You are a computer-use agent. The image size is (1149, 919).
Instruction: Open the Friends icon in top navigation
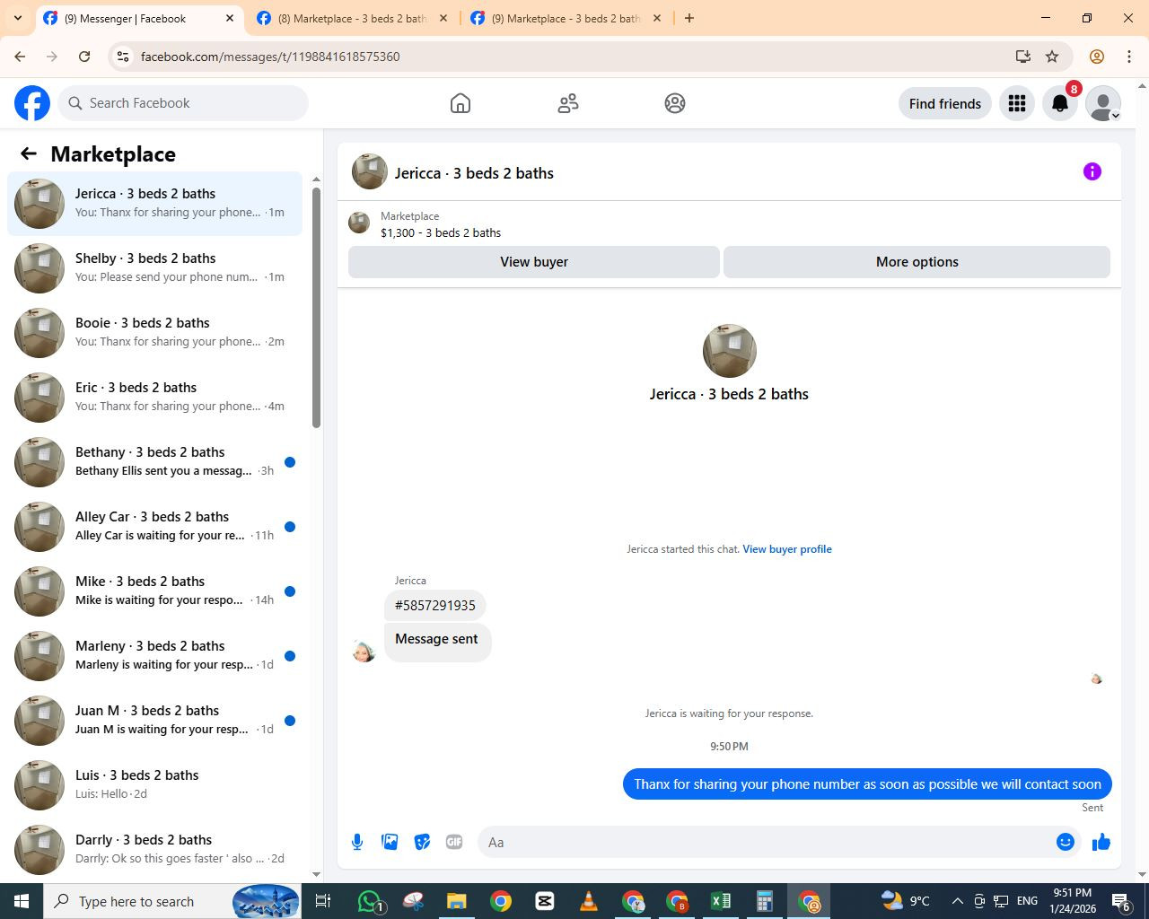(568, 103)
